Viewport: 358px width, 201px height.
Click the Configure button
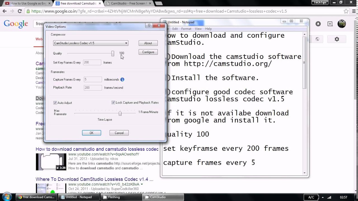pyautogui.click(x=148, y=52)
